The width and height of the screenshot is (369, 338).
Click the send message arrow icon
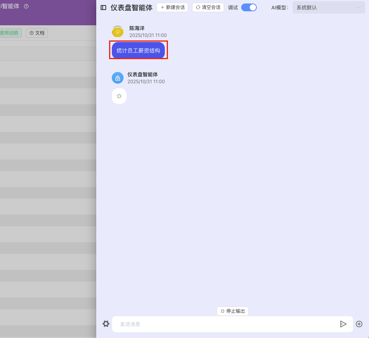tap(343, 324)
